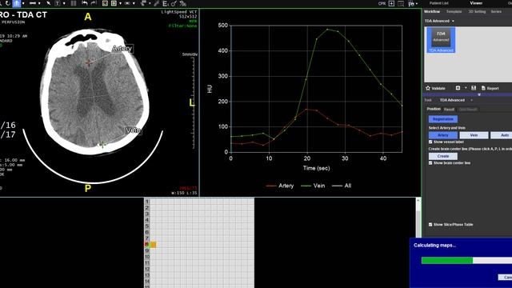This screenshot has height=288, width=512.
Task: Select the text annotation T tool
Action: pyautogui.click(x=58, y=3)
